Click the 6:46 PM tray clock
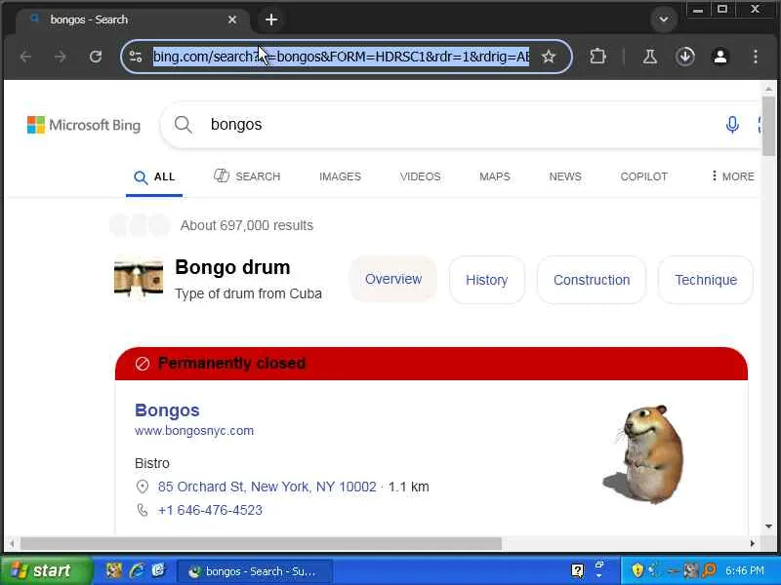The width and height of the screenshot is (781, 585). coord(745,571)
